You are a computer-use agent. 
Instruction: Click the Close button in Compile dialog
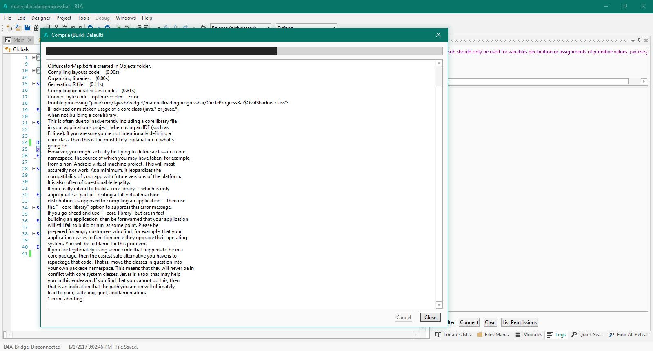(430, 318)
